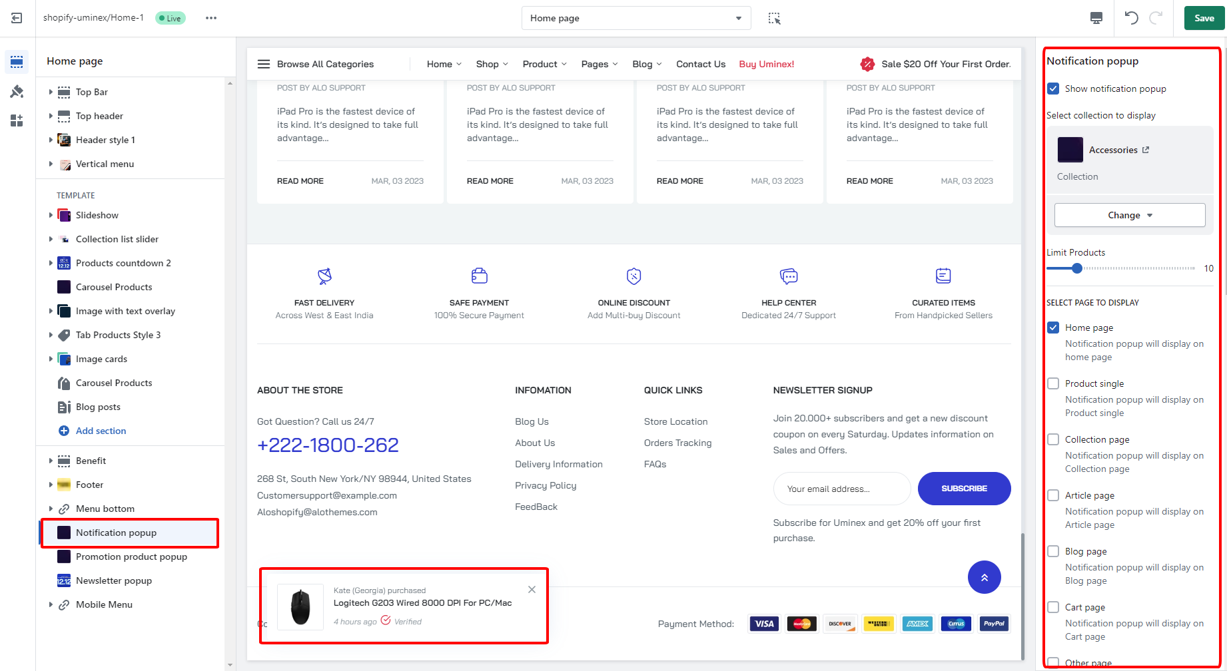
Task: Close the purchase notification popup
Action: tap(532, 589)
